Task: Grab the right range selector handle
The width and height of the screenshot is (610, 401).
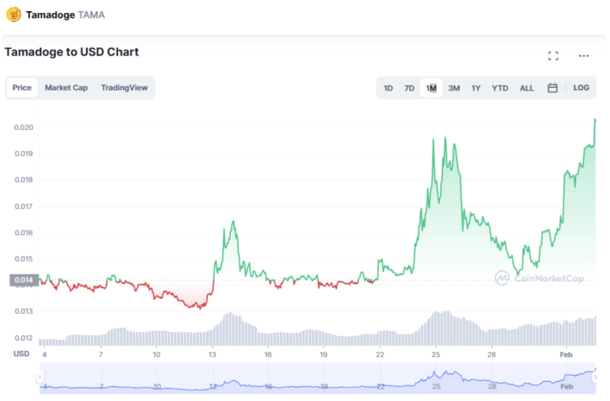Action: pos(595,377)
